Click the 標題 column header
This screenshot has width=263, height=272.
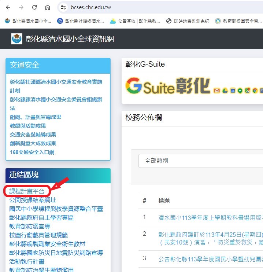coord(164,201)
